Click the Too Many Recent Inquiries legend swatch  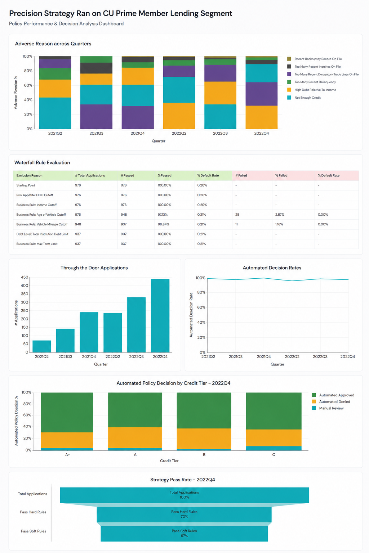(x=289, y=67)
